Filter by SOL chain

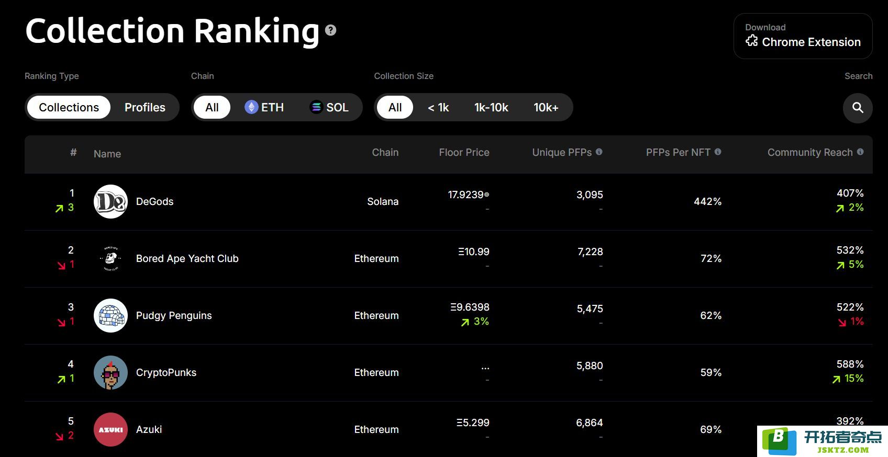pos(329,107)
